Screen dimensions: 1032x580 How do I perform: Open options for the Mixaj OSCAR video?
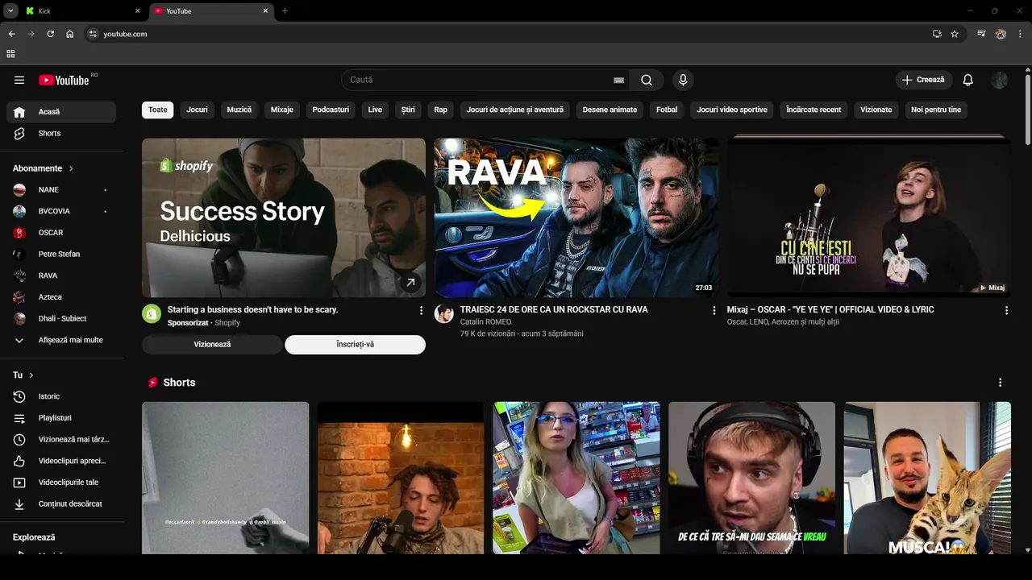coord(1006,310)
